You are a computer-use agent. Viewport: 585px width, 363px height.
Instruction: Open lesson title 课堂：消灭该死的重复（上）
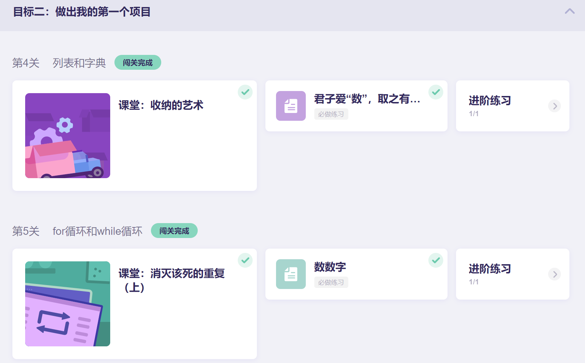pyautogui.click(x=171, y=280)
